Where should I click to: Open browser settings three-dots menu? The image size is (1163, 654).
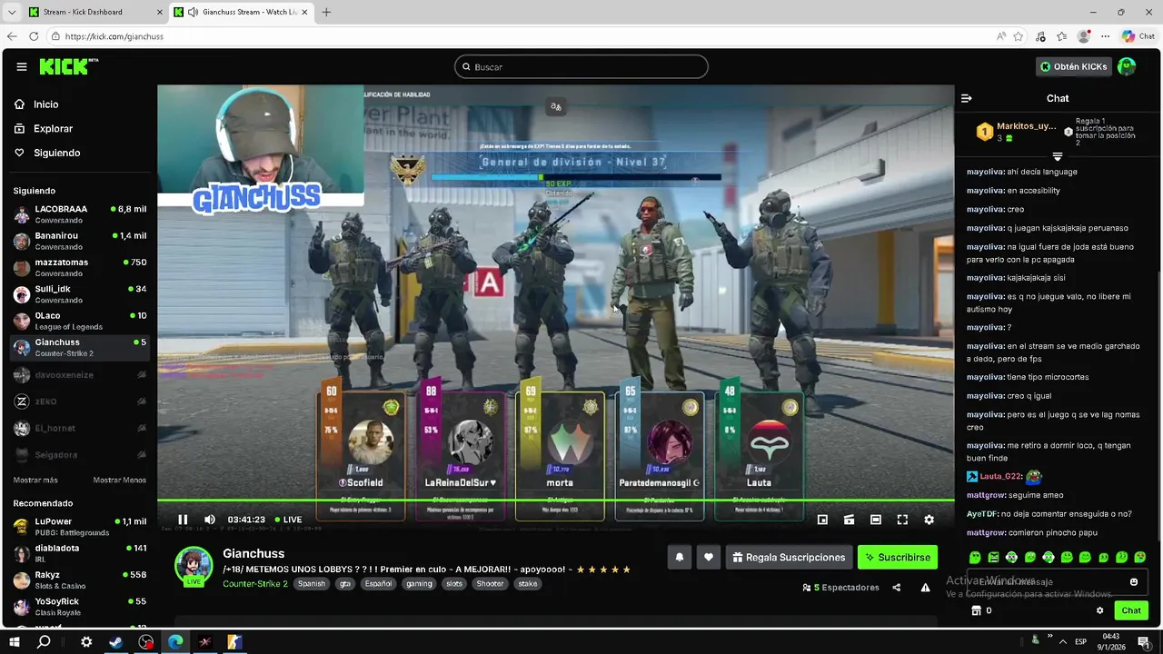(x=1105, y=36)
